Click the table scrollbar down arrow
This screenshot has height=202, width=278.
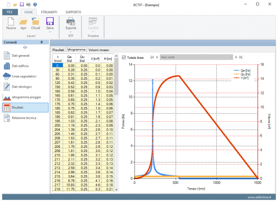116,189
